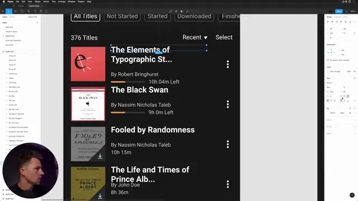Remove the fill with minus icon

tap(355, 113)
